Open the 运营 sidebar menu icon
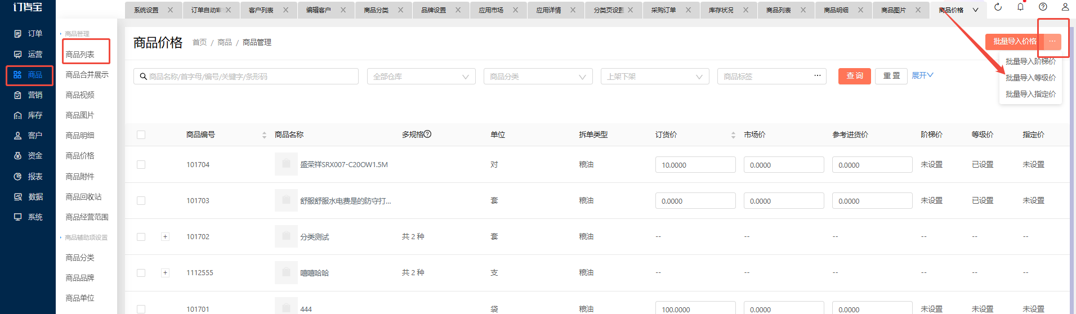Image resolution: width=1076 pixels, height=314 pixels. 17,54
